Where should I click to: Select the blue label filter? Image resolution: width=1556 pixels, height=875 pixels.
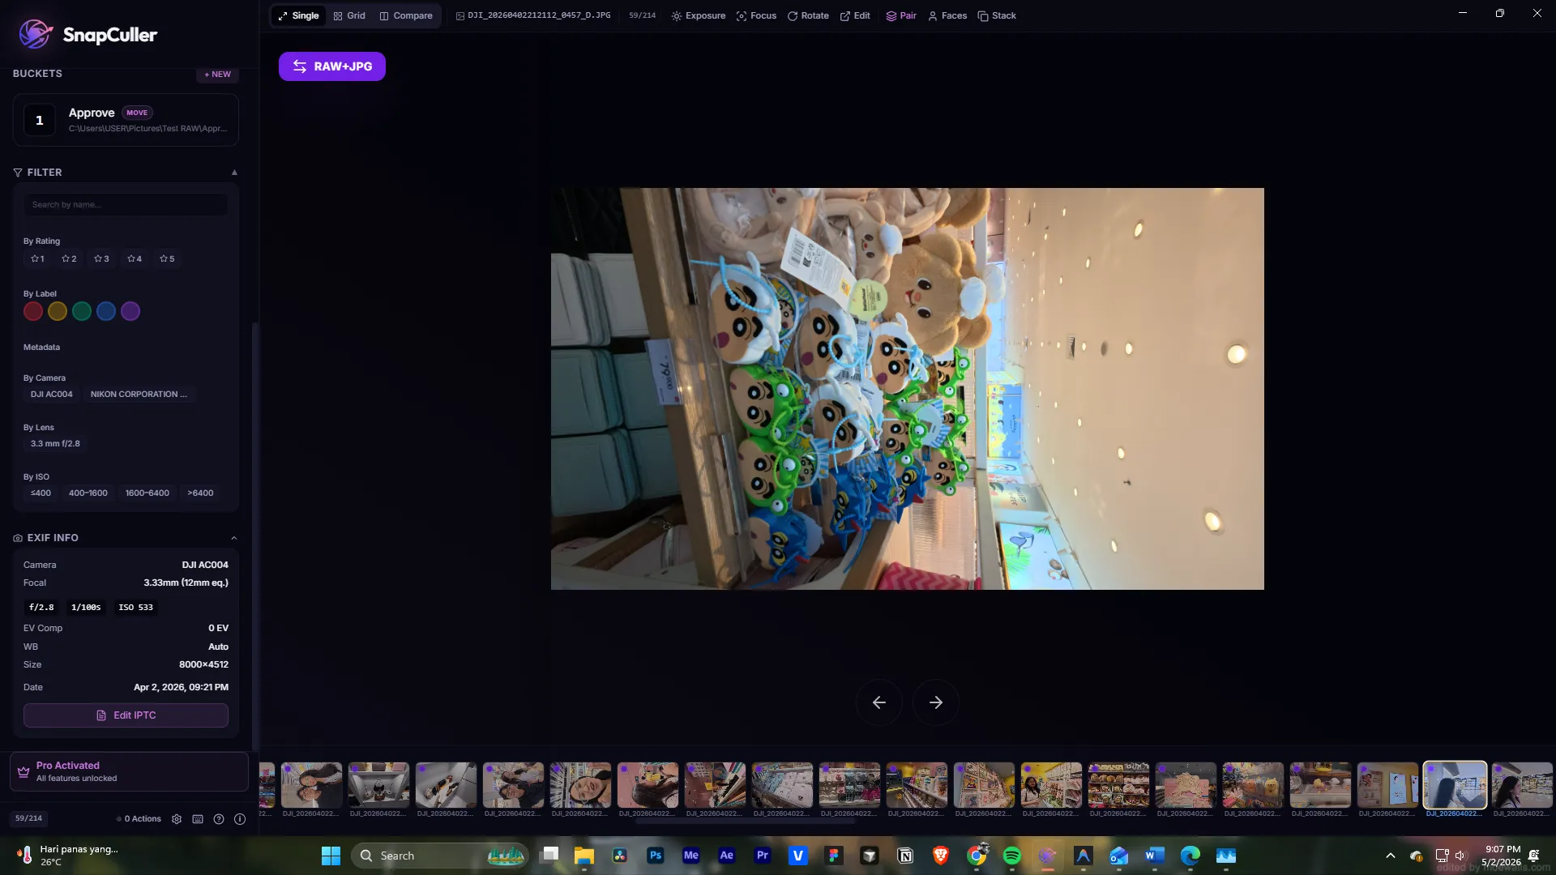point(106,311)
